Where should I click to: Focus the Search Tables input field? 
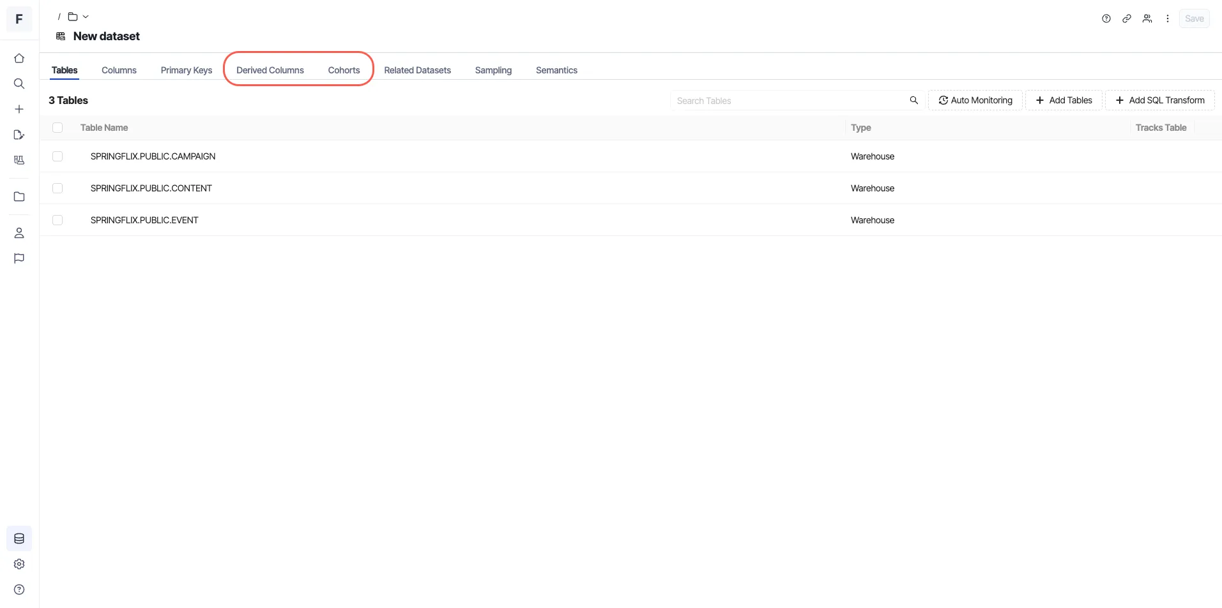click(797, 100)
